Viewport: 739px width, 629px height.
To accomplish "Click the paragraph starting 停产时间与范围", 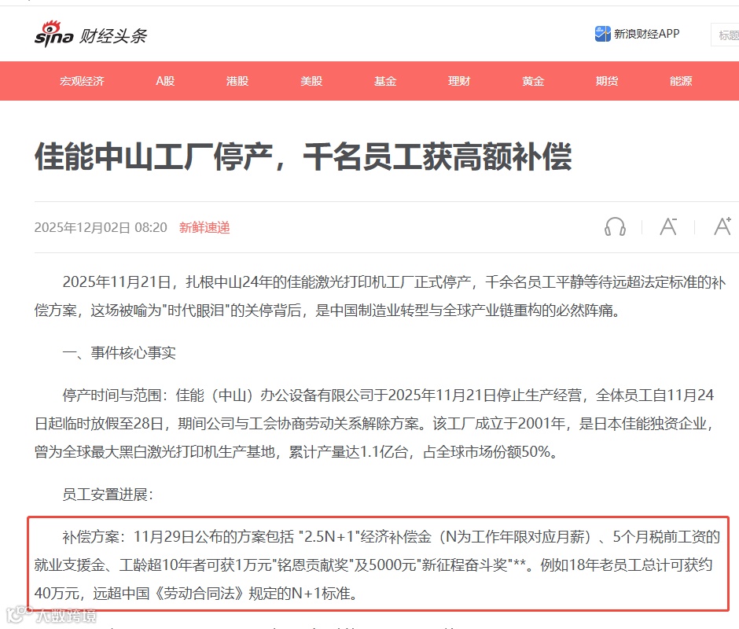I will [375, 424].
